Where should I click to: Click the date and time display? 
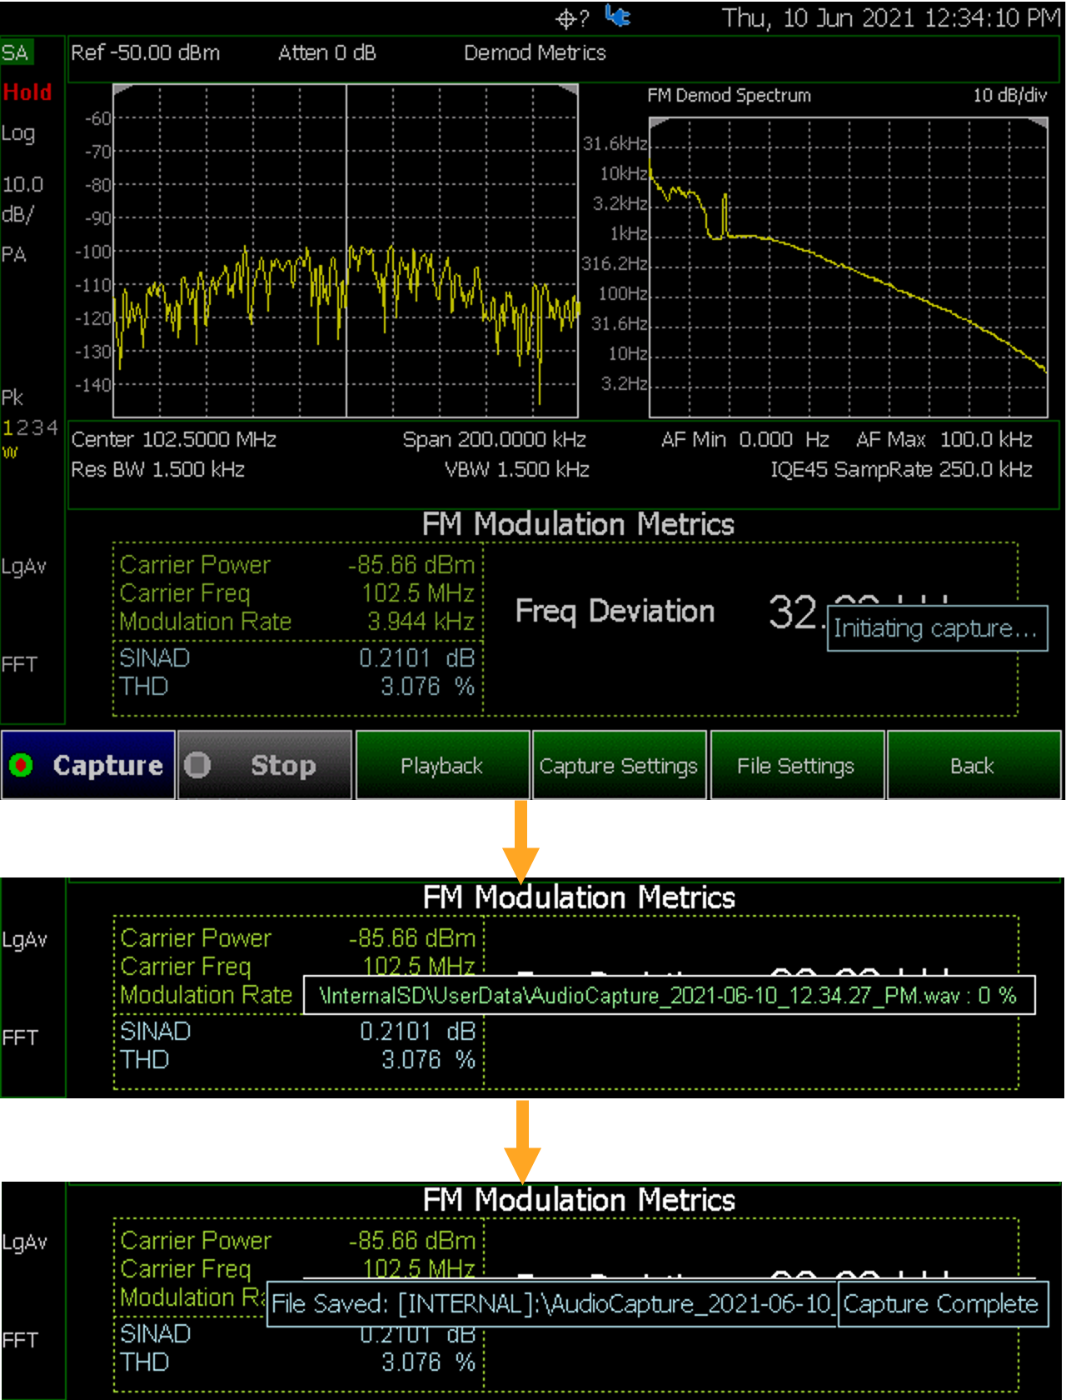tap(891, 17)
